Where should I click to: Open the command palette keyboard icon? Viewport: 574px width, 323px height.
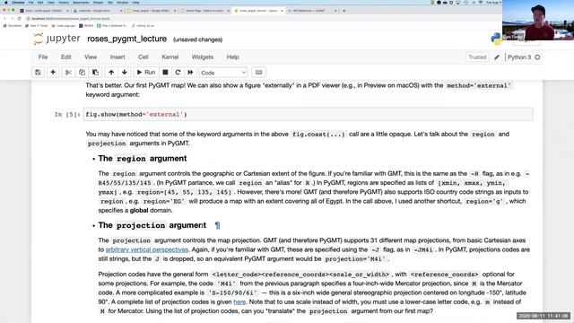(x=258, y=73)
